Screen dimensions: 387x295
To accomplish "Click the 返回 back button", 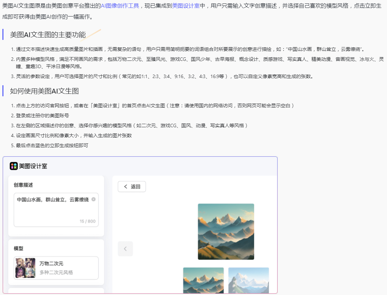I will tap(132, 187).
